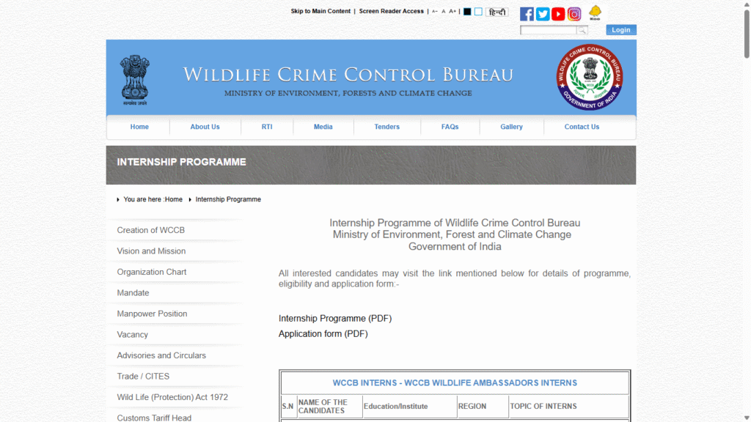Open the Gallery menu item
This screenshot has width=751, height=422.
click(x=511, y=127)
